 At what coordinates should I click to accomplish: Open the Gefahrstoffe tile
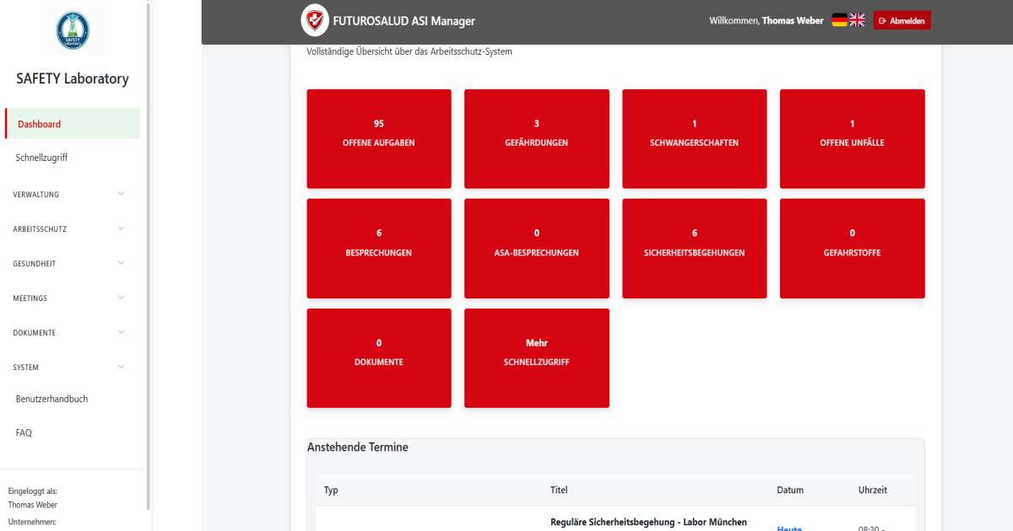click(x=852, y=248)
